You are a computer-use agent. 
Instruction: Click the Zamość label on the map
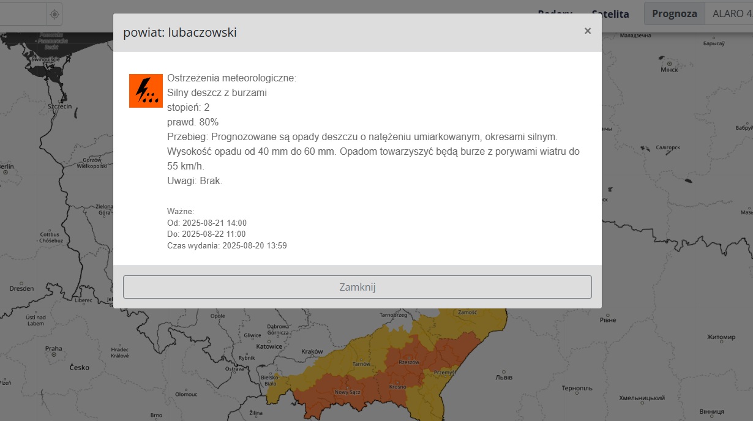click(x=466, y=312)
